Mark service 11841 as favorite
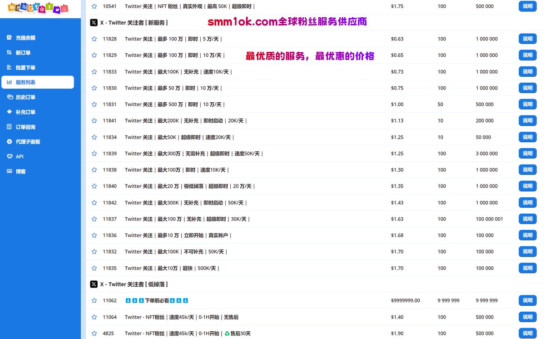Screen dimensions: 545x339 (94, 121)
